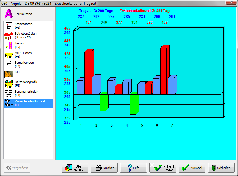Click the red value 382
Screen dimensions: 238x176
(x=149, y=23)
